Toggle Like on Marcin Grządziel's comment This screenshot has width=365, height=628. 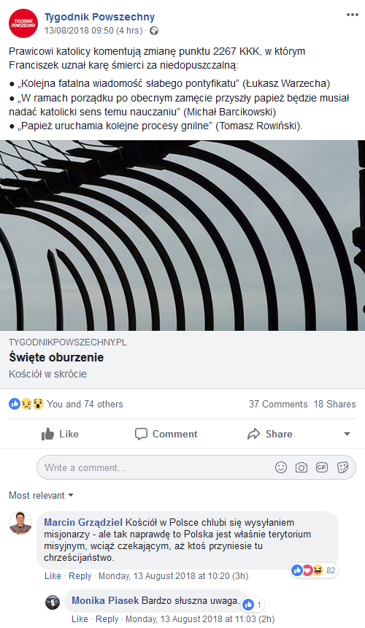(x=53, y=576)
